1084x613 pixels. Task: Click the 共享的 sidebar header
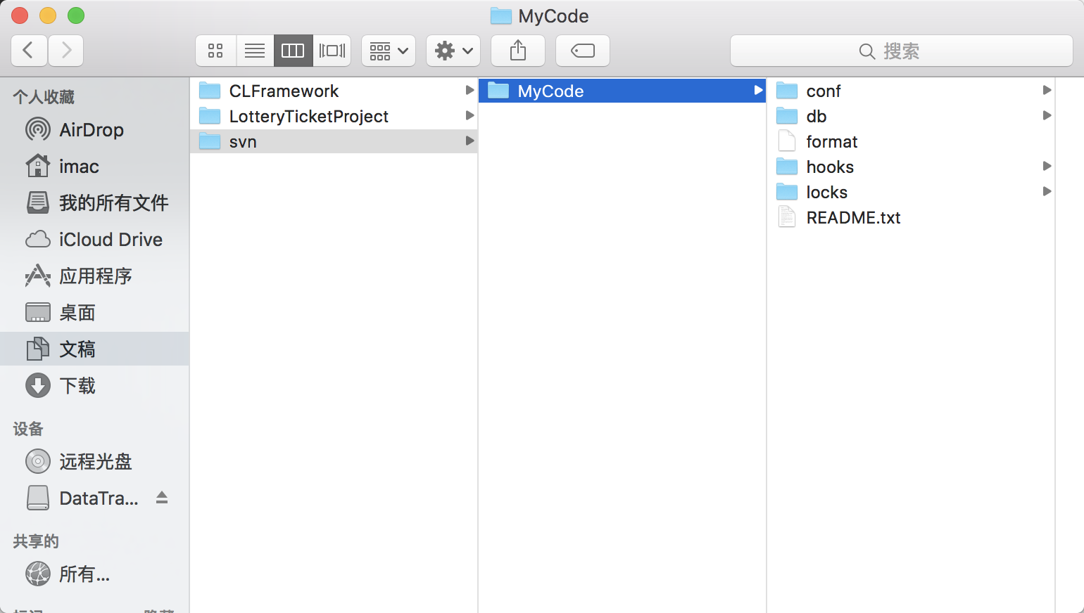point(36,541)
